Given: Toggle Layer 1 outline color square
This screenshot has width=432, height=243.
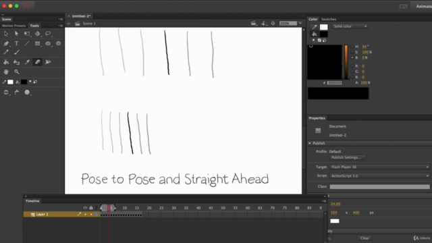Looking at the screenshot, I should click(x=97, y=214).
